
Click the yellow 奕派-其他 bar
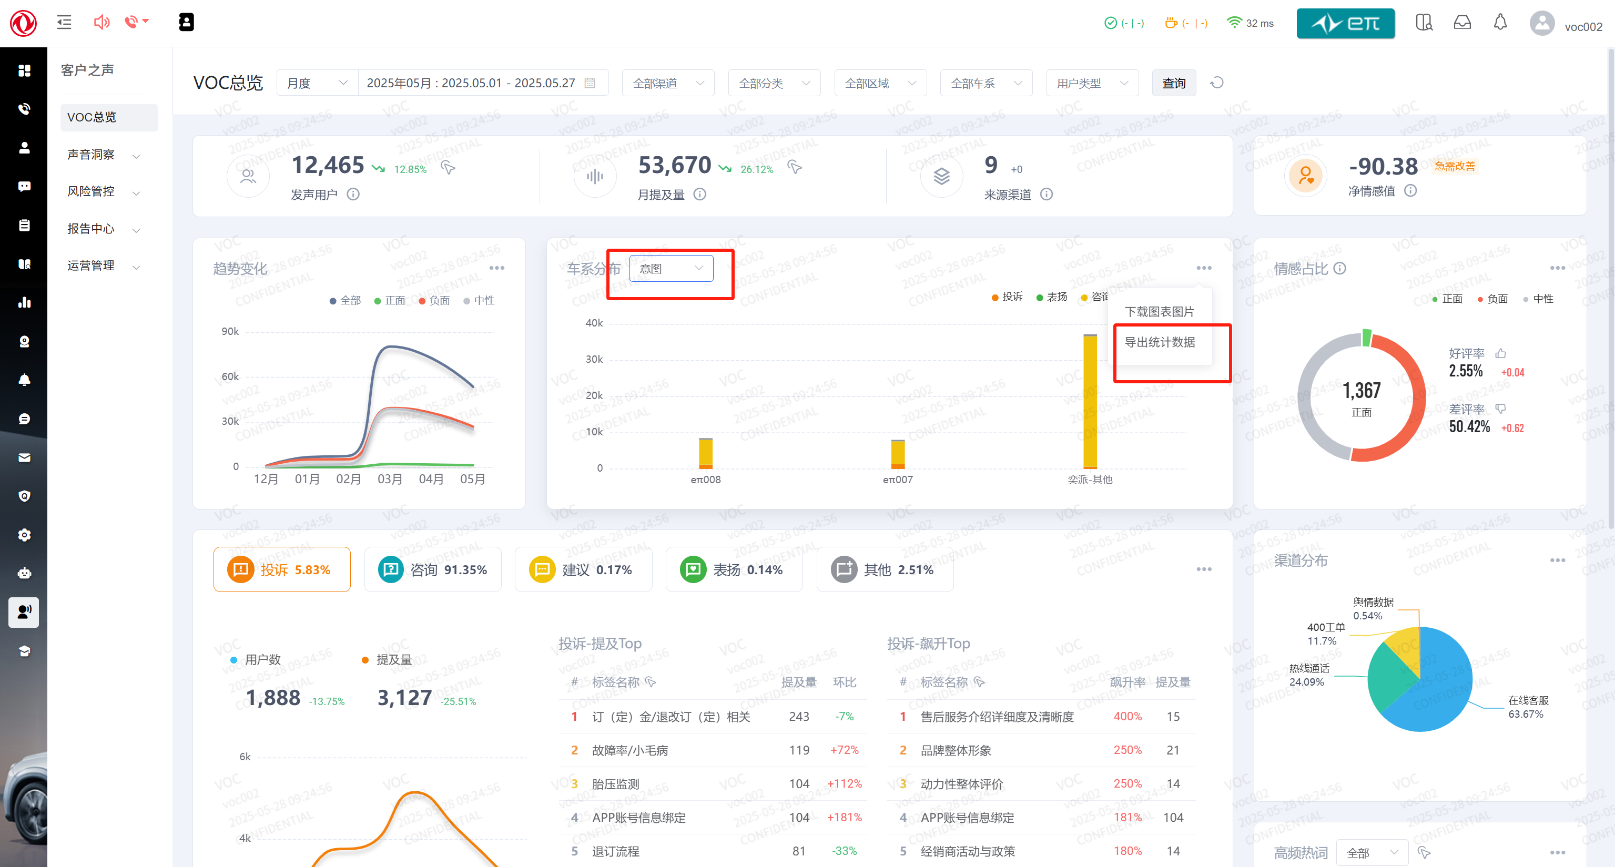pyautogui.click(x=1090, y=401)
